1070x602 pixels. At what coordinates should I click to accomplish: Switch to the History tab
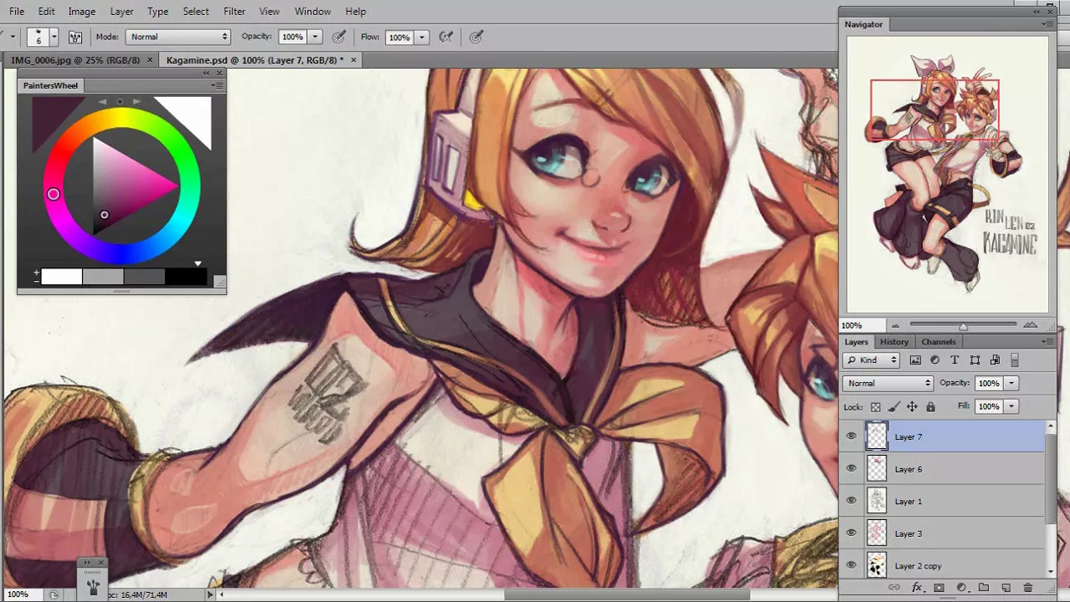pyautogui.click(x=894, y=342)
